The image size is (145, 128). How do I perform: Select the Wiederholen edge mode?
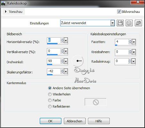coord(50,94)
